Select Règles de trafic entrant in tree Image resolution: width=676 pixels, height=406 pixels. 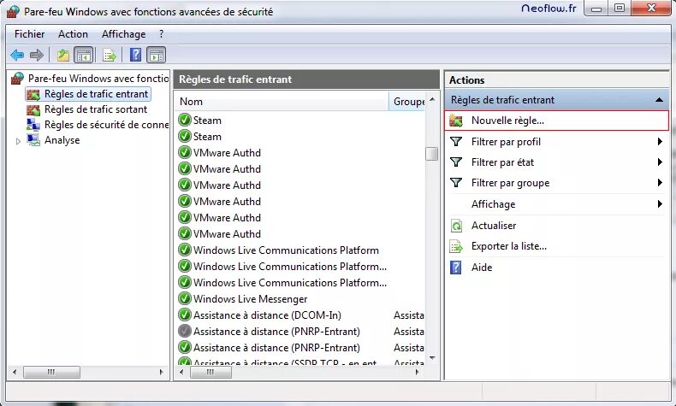[x=96, y=94]
